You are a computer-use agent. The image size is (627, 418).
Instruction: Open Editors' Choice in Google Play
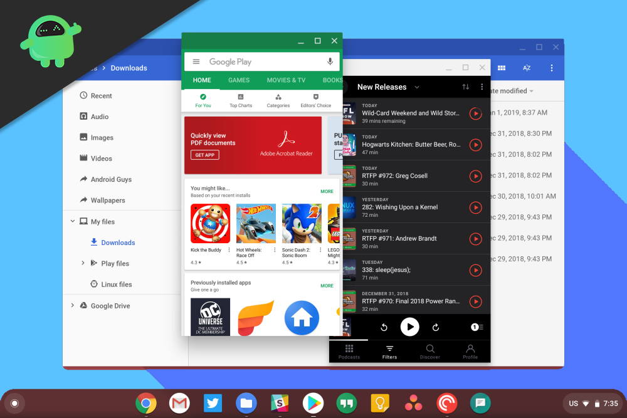tap(316, 101)
